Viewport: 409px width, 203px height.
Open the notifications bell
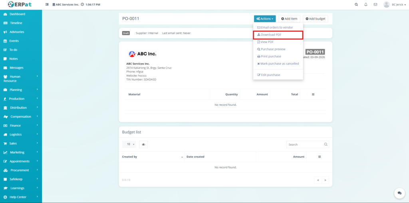[x=366, y=4]
